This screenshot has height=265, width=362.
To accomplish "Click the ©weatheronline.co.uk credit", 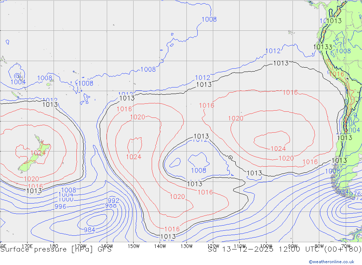I will (332, 261).
